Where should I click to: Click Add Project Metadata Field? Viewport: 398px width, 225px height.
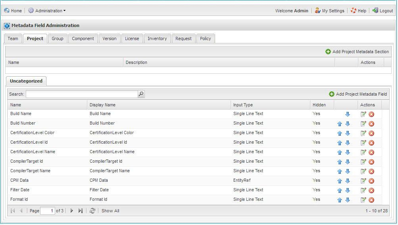click(358, 94)
